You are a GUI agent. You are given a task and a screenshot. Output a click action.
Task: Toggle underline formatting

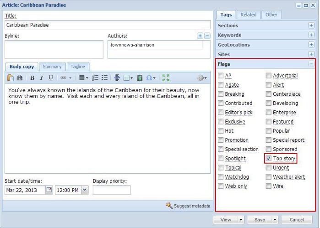pyautogui.click(x=51, y=78)
